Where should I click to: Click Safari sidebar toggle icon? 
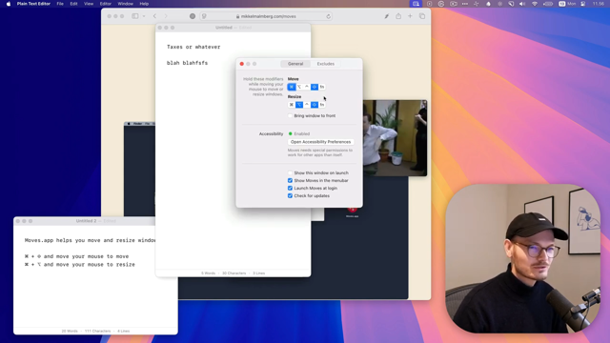[x=135, y=16]
